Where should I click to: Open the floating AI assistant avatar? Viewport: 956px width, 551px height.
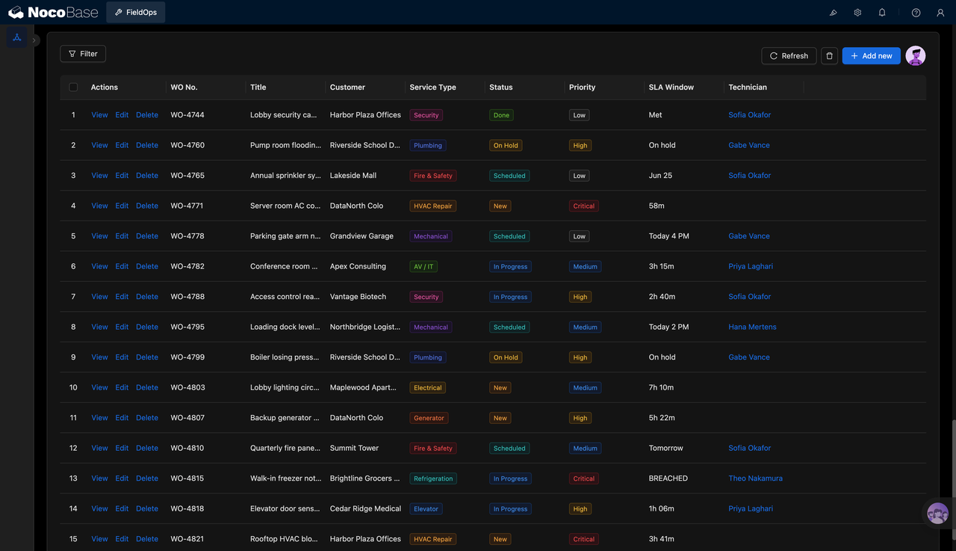tap(937, 514)
